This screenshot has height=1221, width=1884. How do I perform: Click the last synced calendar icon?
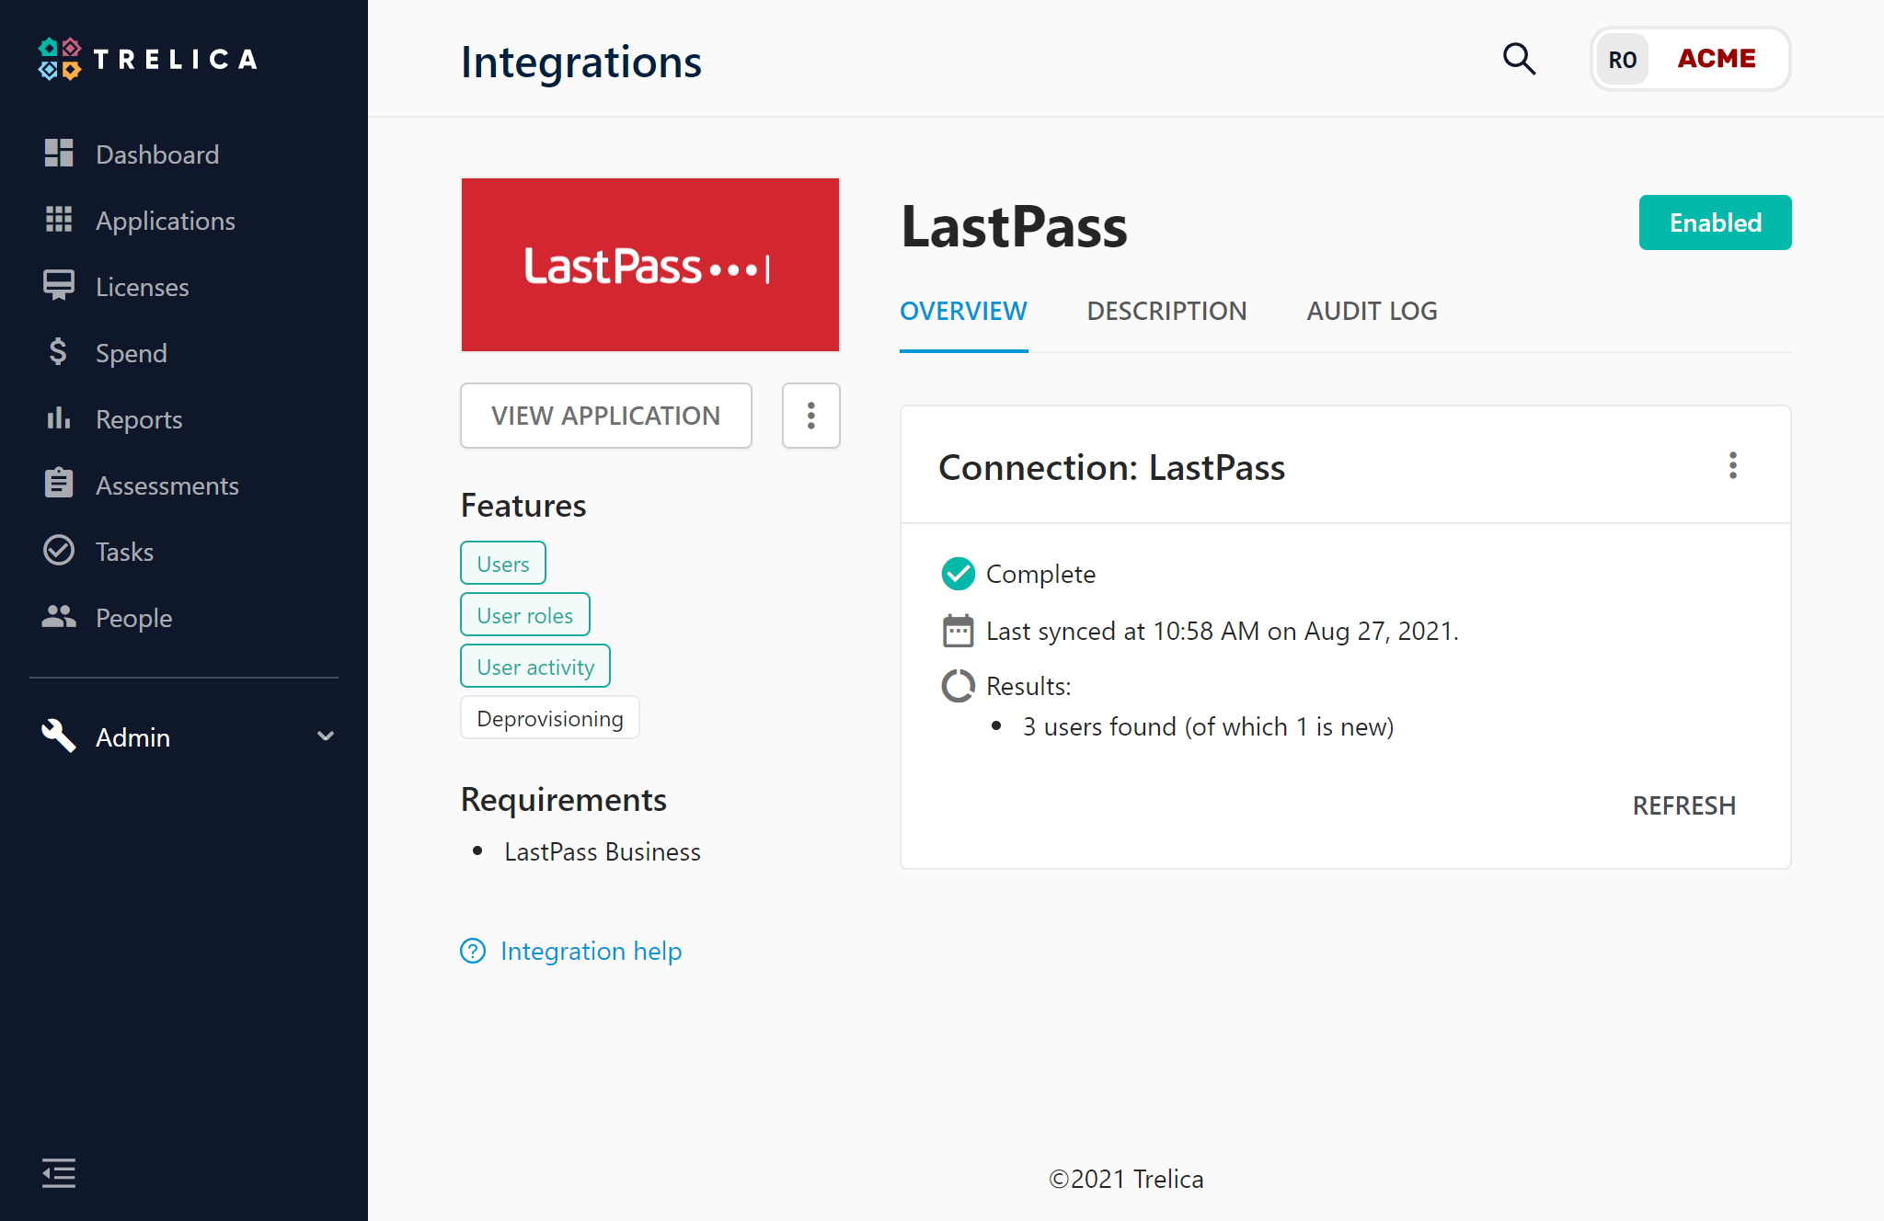[959, 631]
